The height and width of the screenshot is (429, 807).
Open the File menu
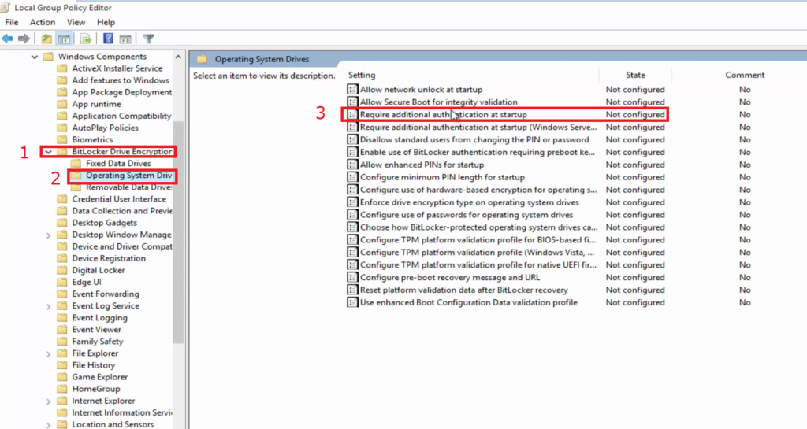click(x=11, y=22)
